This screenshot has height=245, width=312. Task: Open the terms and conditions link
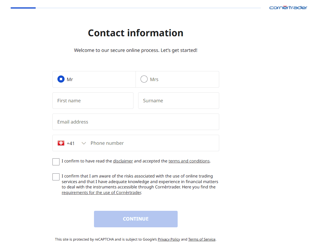(x=189, y=161)
